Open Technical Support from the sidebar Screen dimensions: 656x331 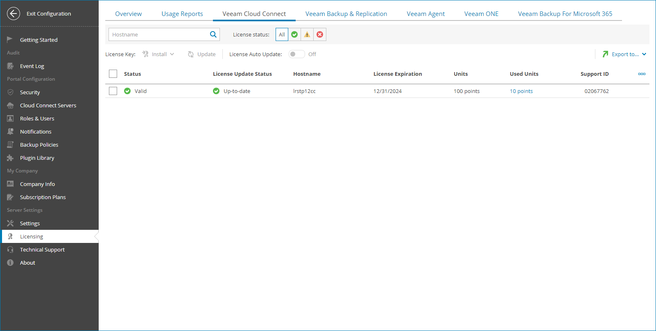click(x=42, y=249)
